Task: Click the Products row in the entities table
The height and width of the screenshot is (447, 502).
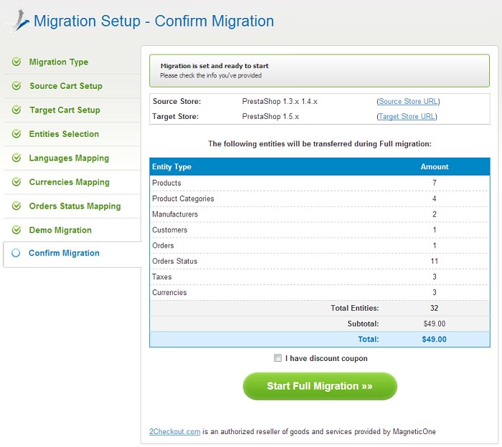Action: (320, 183)
